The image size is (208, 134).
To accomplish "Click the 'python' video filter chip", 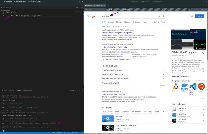I will pos(117,112).
